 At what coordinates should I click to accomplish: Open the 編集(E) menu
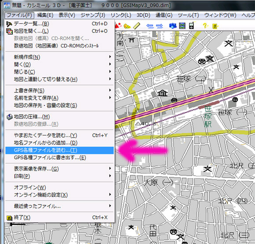[x=45, y=15]
